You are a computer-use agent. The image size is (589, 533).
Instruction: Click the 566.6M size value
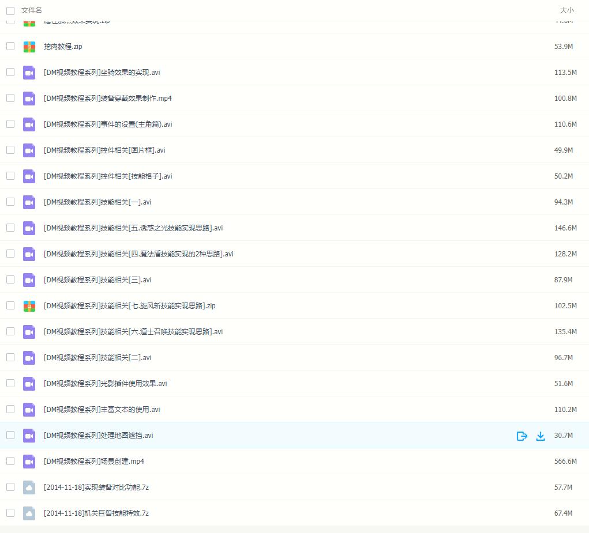point(565,461)
